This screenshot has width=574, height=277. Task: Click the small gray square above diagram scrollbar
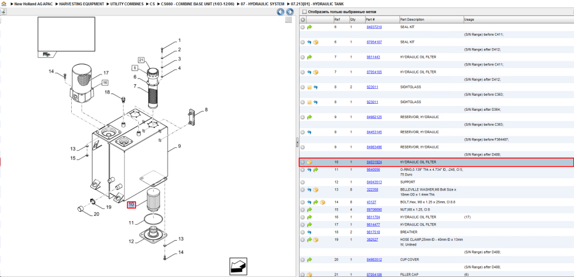289,19
